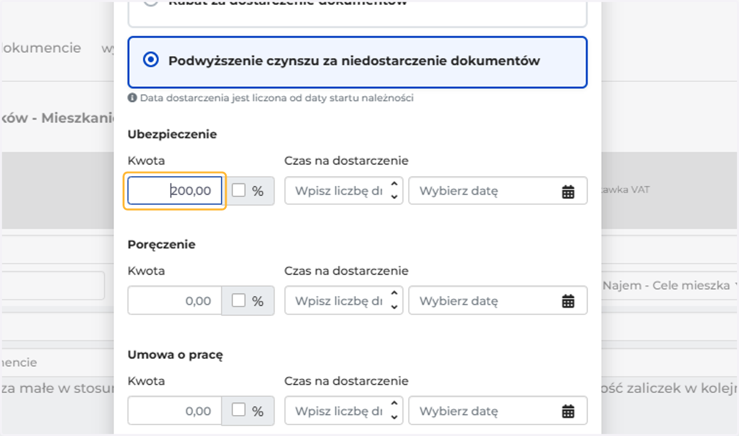Tick the percent checkbox for Ubezpieczenie
The width and height of the screenshot is (739, 436).
pyautogui.click(x=238, y=191)
